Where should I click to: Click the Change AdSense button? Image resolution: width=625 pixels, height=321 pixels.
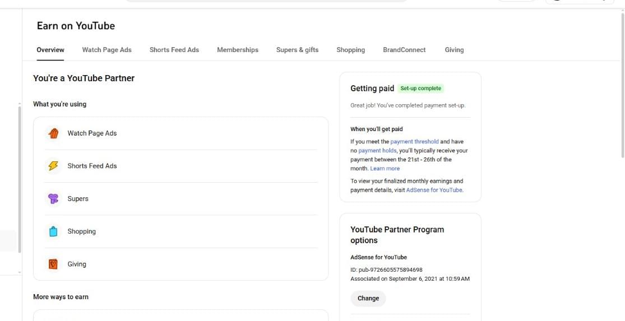tap(368, 298)
